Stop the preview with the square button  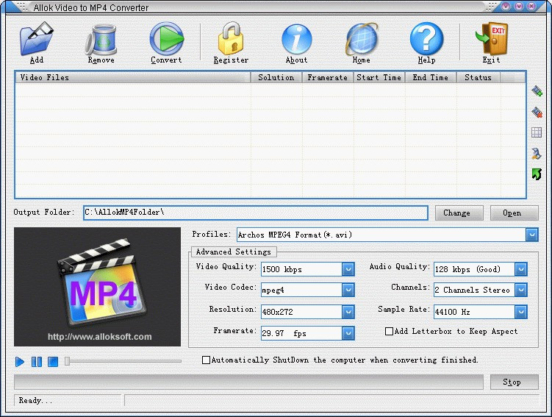tap(53, 362)
